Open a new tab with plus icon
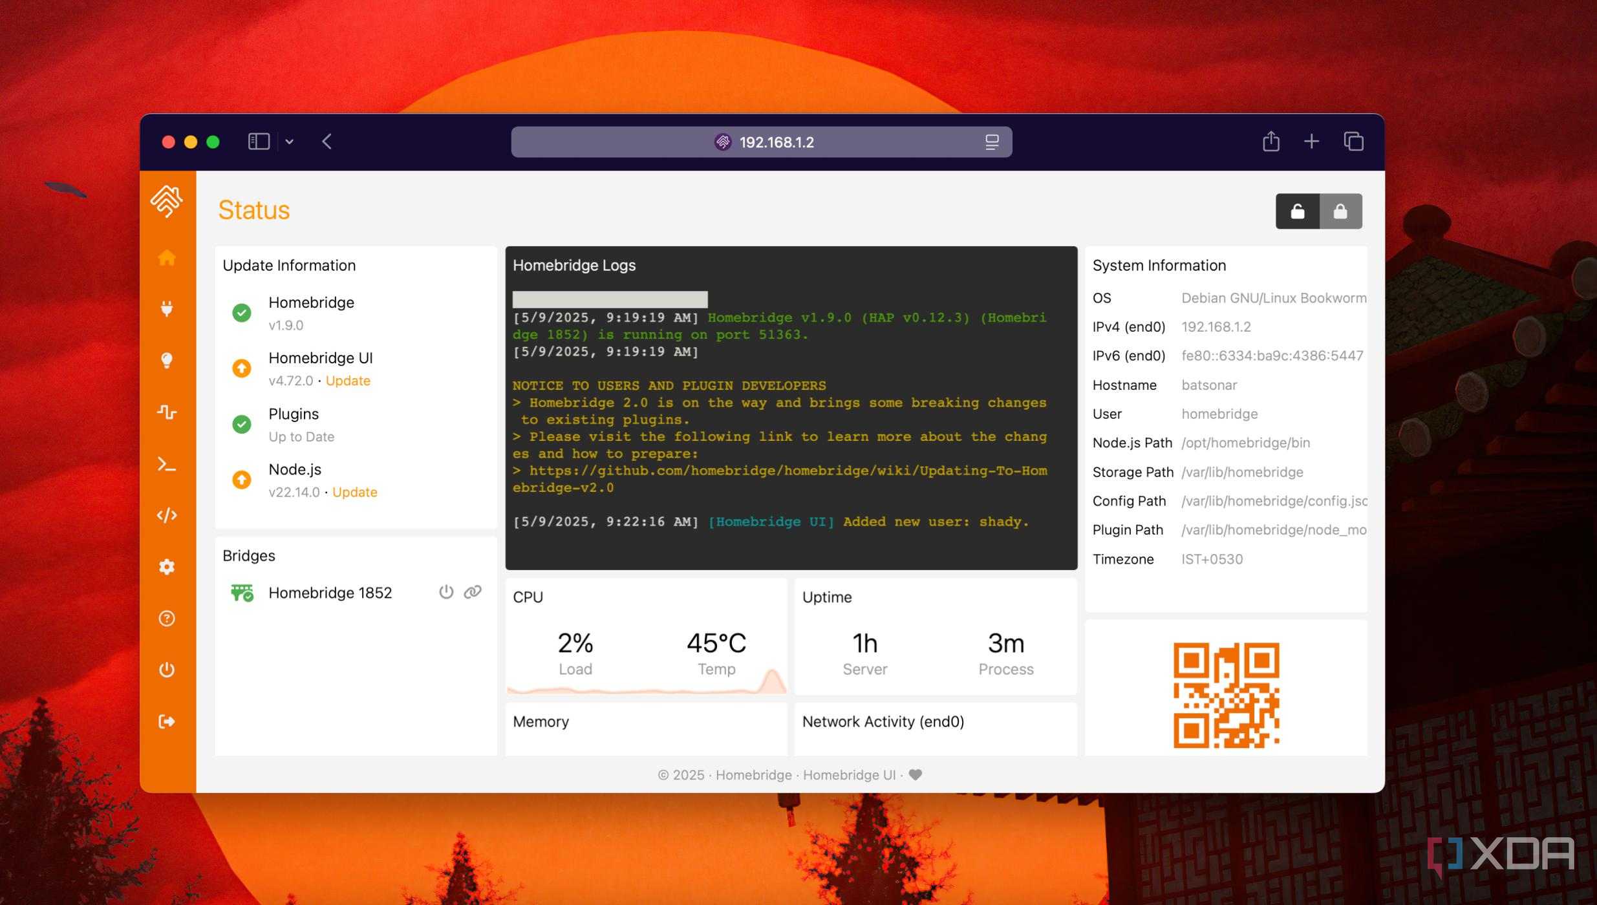This screenshot has width=1597, height=905. tap(1311, 142)
